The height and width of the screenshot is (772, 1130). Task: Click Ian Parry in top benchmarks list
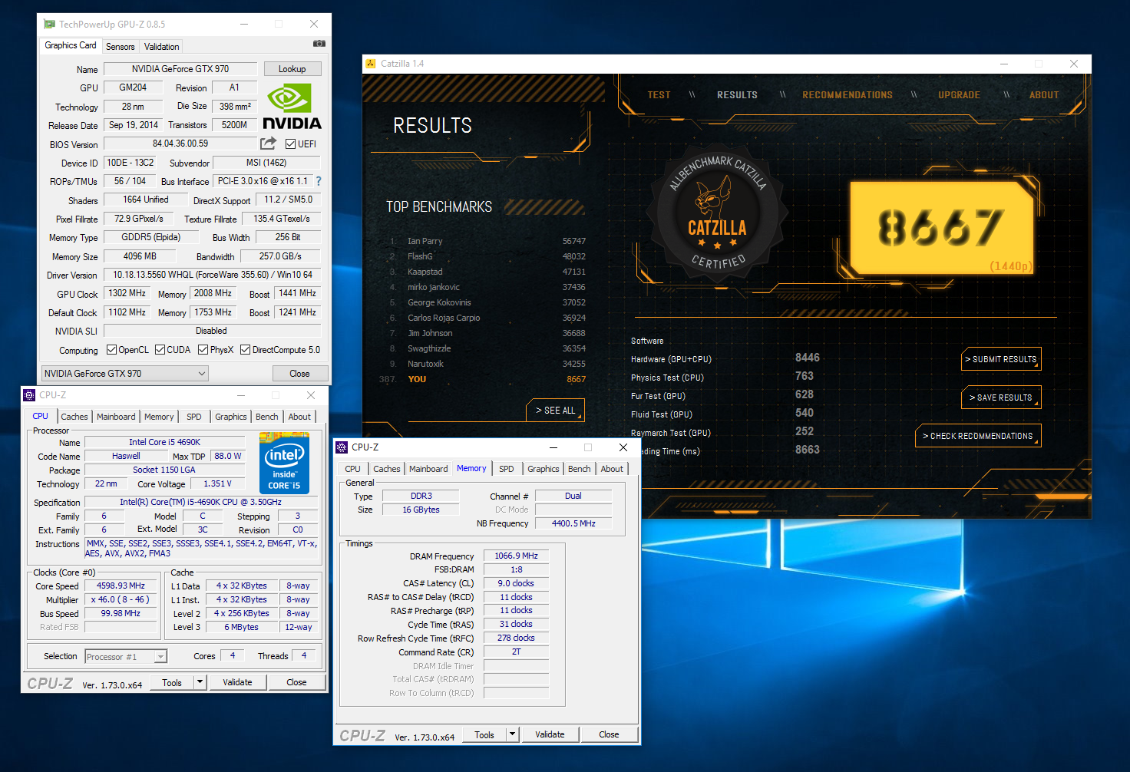425,241
